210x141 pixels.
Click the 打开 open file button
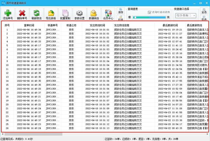(121, 18)
